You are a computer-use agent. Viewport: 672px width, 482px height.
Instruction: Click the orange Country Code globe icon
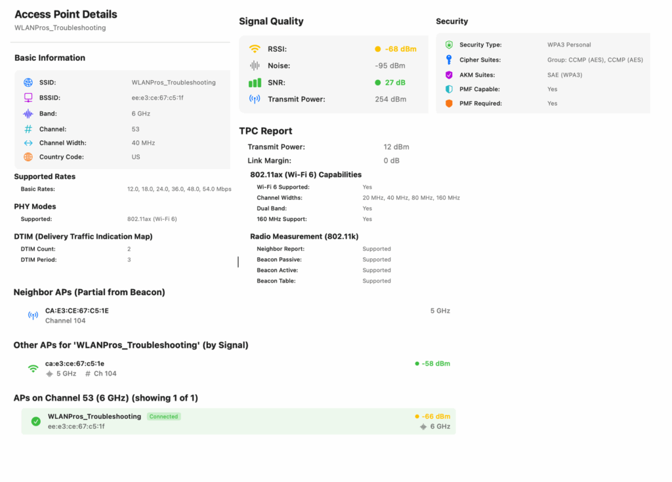point(28,157)
